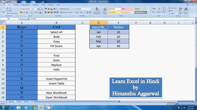197x110 pixels.
Task: Toggle Bold formatting button
Action: [21, 13]
